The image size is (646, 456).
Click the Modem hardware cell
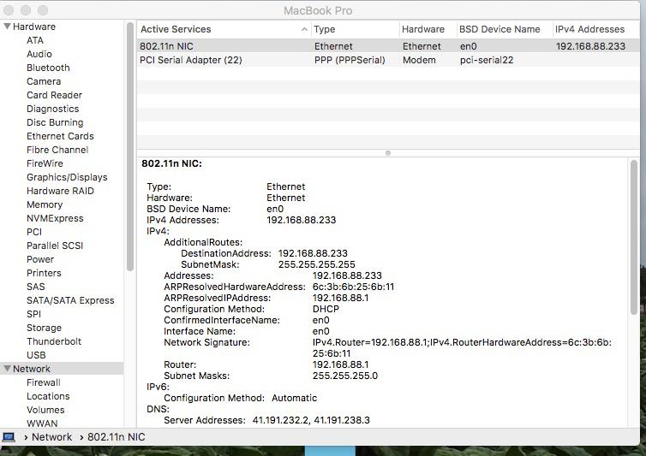point(419,60)
